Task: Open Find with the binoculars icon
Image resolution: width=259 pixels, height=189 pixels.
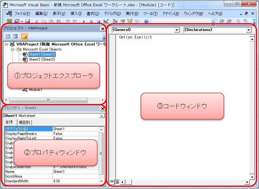Action: click(x=59, y=21)
